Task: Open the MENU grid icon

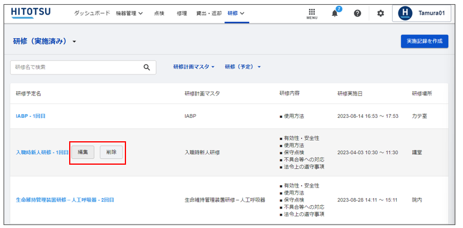Action: [x=312, y=13]
